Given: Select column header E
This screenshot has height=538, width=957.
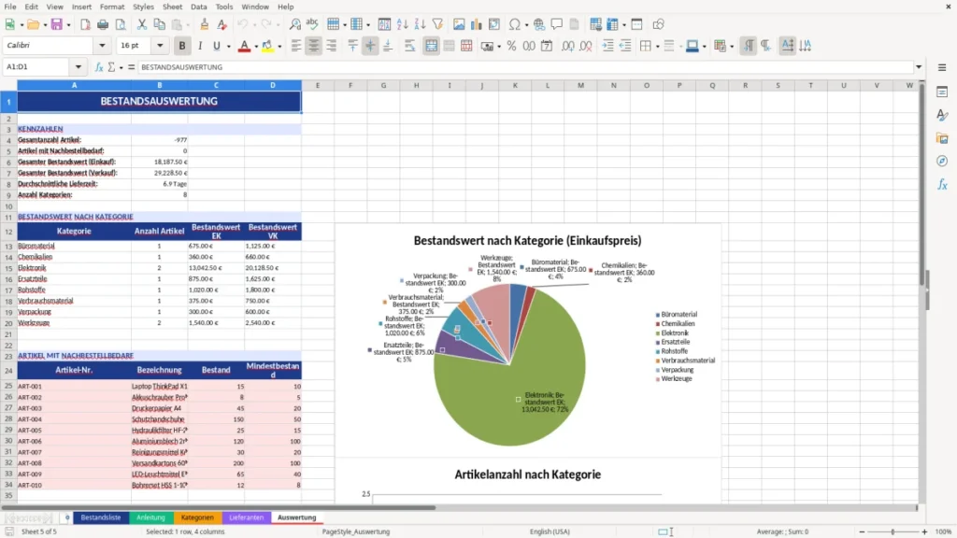Looking at the screenshot, I should coord(318,85).
